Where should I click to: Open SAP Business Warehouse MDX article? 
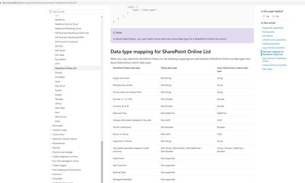(x=69, y=38)
